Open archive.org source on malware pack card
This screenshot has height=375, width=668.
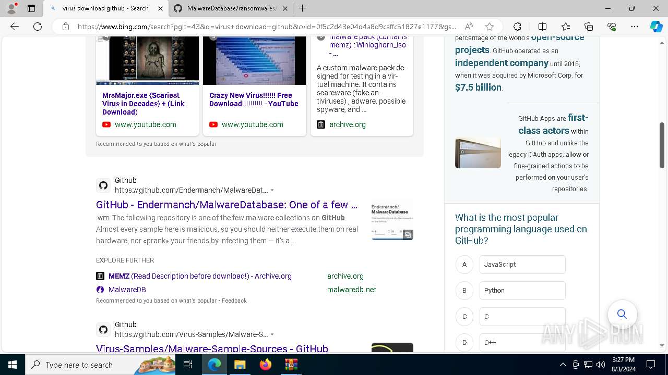tap(348, 124)
